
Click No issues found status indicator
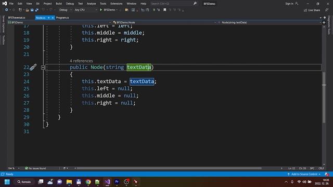click(x=35, y=168)
